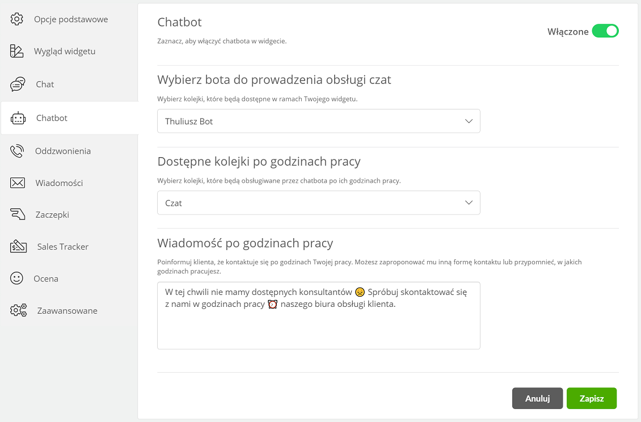Click the Anuluj button

click(537, 398)
